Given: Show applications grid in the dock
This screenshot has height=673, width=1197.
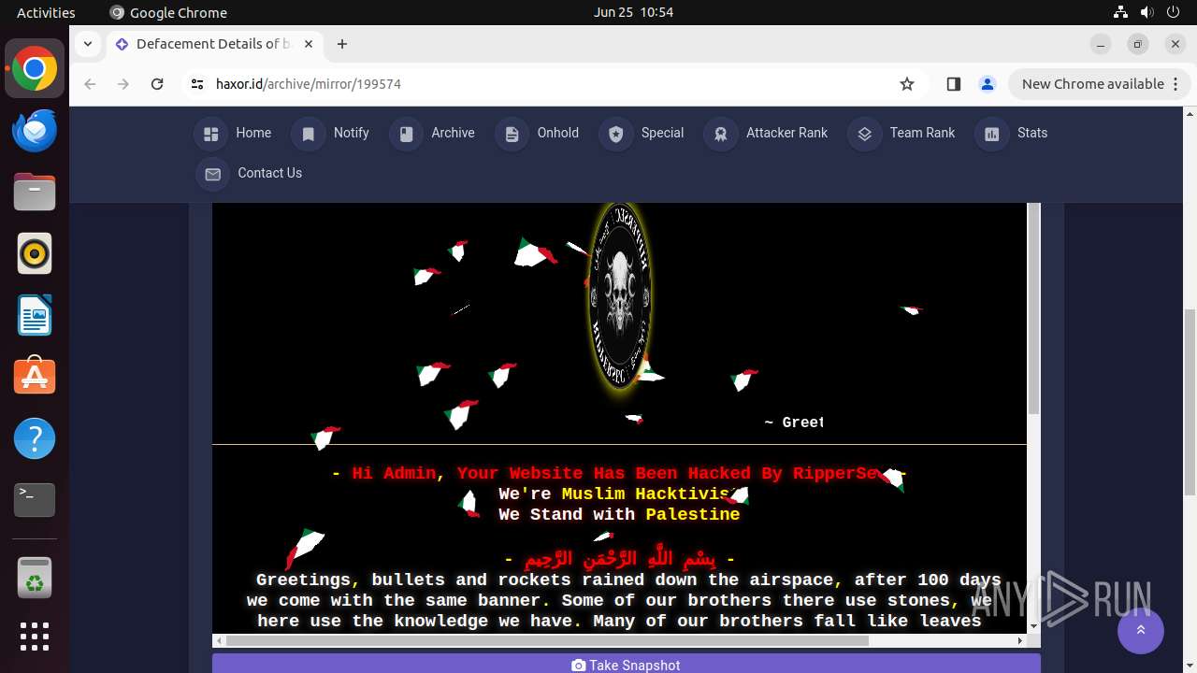Looking at the screenshot, I should (x=35, y=637).
